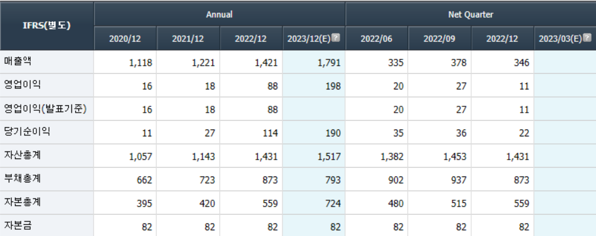
Task: Click the 937 total liabilities value
Action: 459,181
